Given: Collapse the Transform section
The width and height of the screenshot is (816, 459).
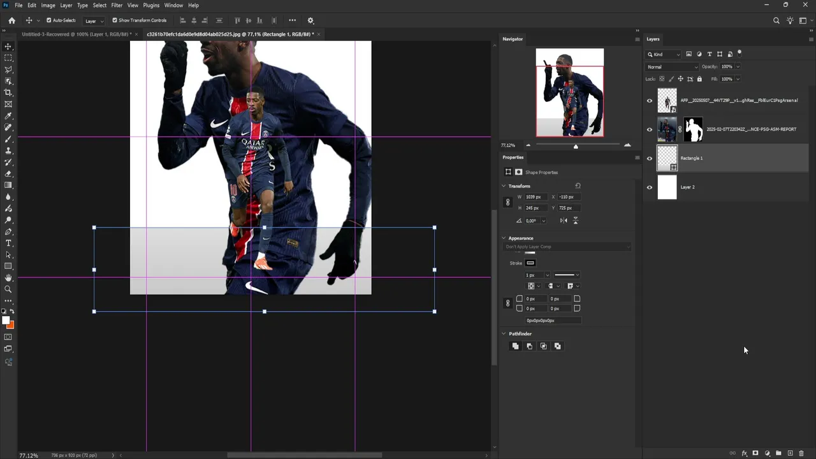Looking at the screenshot, I should [x=504, y=186].
